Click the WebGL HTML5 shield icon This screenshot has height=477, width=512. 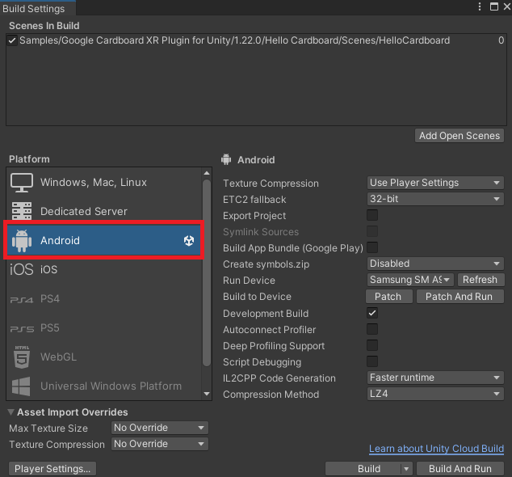[22, 357]
